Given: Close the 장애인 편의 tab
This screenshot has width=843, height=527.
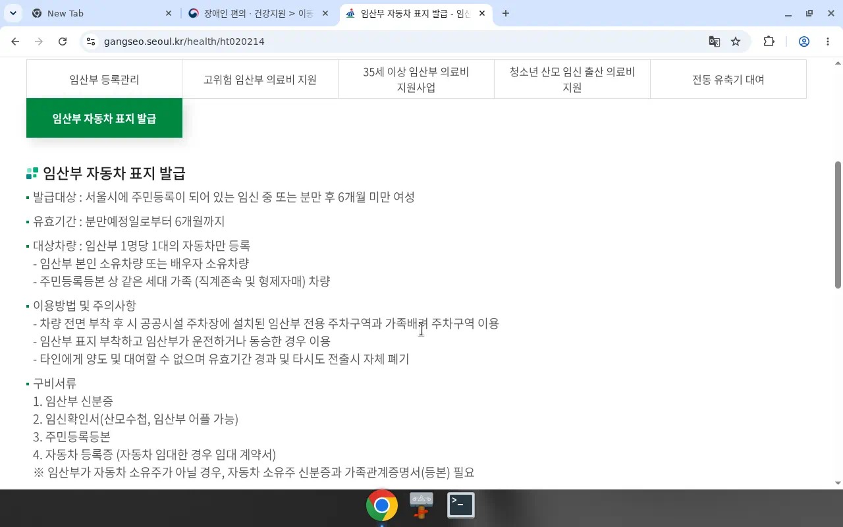Looking at the screenshot, I should pyautogui.click(x=325, y=13).
